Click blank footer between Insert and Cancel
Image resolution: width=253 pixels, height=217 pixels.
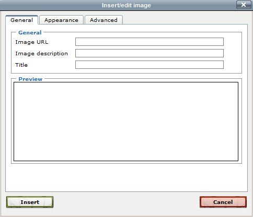[126, 202]
